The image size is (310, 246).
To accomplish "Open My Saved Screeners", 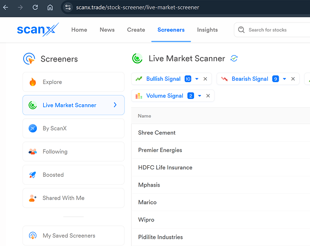I will click(x=74, y=236).
